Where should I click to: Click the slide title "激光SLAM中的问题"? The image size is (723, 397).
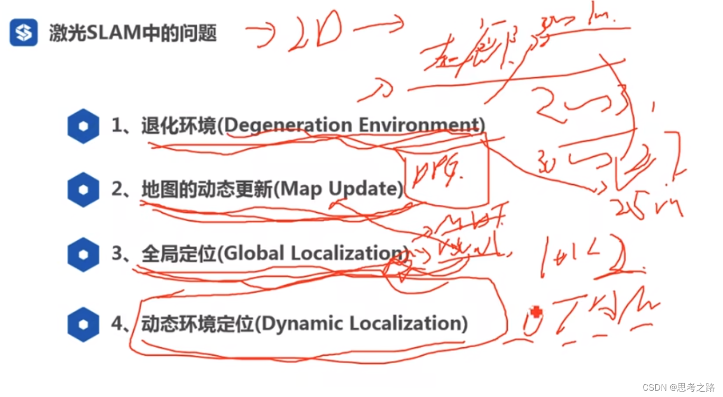click(x=133, y=33)
